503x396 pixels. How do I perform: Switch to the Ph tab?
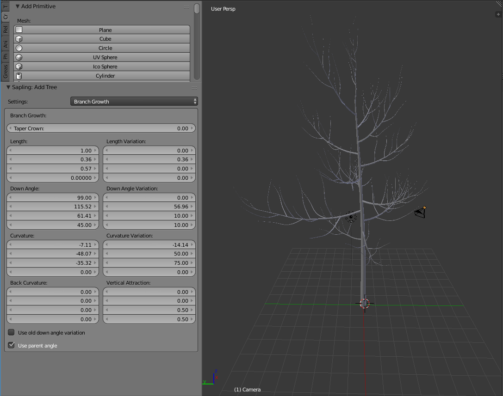[5, 57]
